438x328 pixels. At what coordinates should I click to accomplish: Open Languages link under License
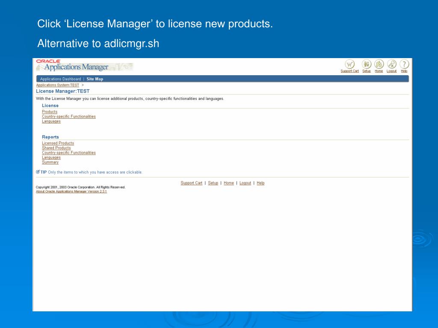coord(51,121)
